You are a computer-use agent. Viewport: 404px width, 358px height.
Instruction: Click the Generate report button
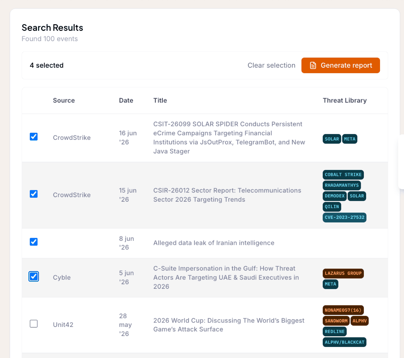point(340,65)
